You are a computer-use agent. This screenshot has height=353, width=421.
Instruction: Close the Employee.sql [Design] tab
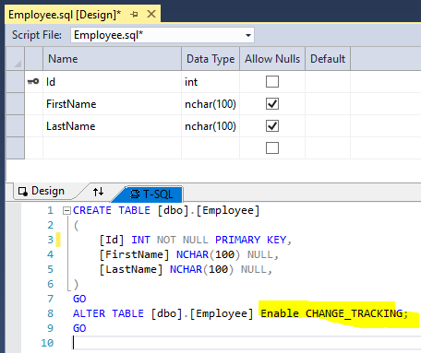151,14
